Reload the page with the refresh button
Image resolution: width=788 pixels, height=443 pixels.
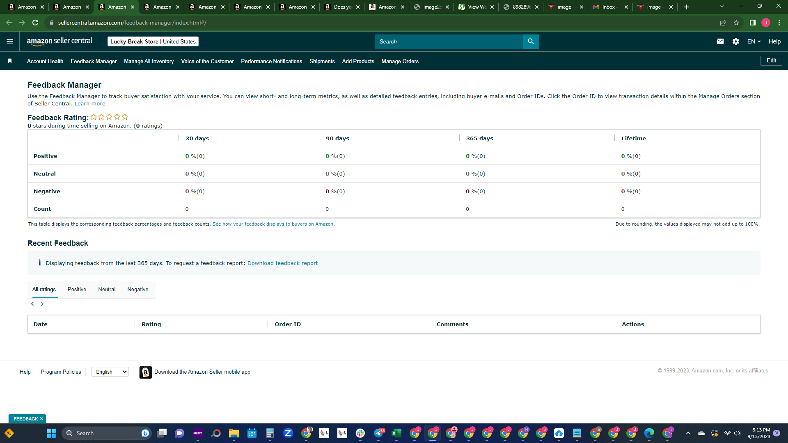pyautogui.click(x=35, y=23)
